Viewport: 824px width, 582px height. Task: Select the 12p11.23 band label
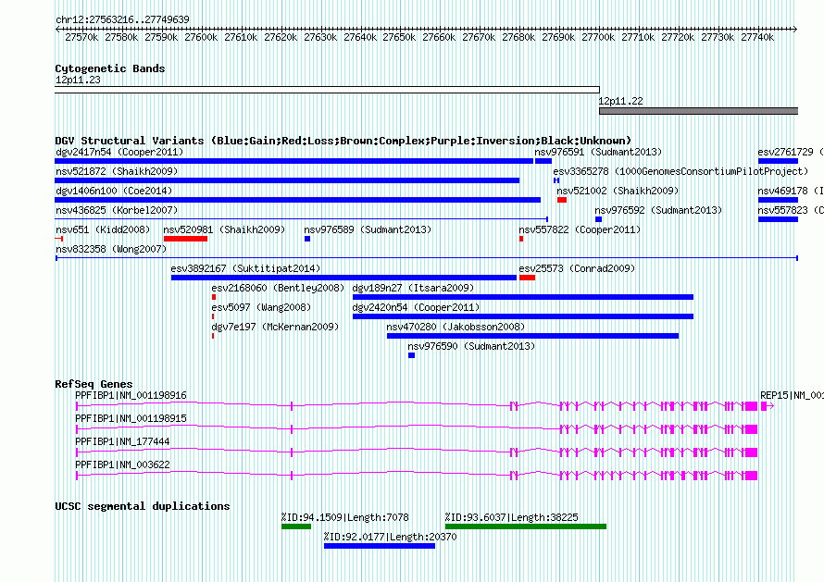point(78,80)
